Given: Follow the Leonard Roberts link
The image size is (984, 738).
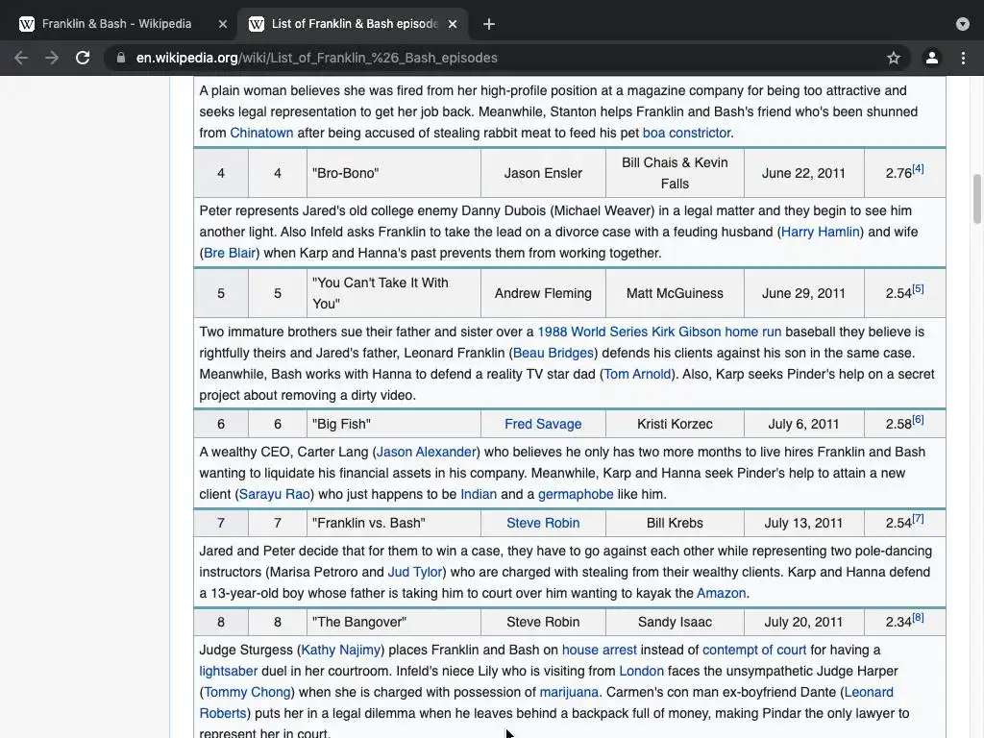Looking at the screenshot, I should [869, 693].
